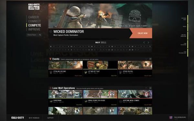The width and height of the screenshot is (194, 121).
Task: Enlist in the Stuck On You event
Action: 148,76
